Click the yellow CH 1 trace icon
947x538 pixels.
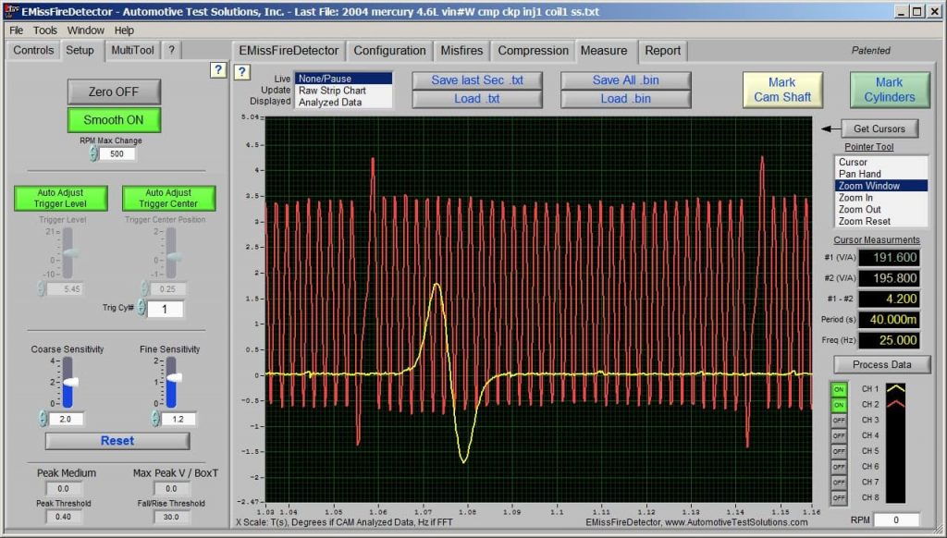click(x=895, y=389)
